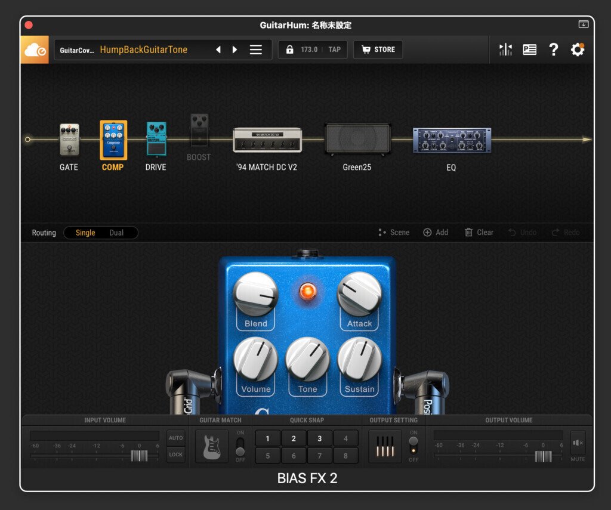This screenshot has width=611, height=510.
Task: Open the help question mark
Action: tap(553, 50)
